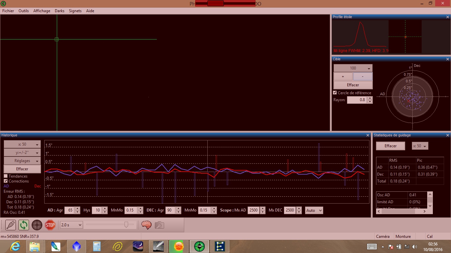Open File Explorer from the taskbar
The image size is (451, 253).
(35, 246)
